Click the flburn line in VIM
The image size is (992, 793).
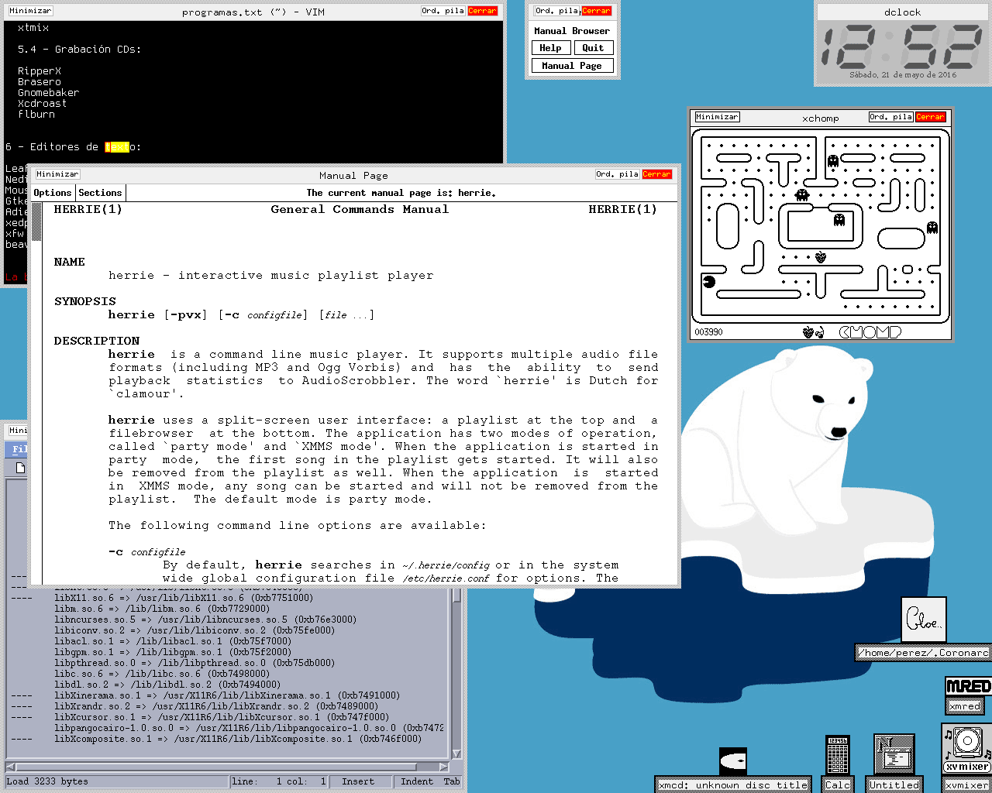(36, 115)
